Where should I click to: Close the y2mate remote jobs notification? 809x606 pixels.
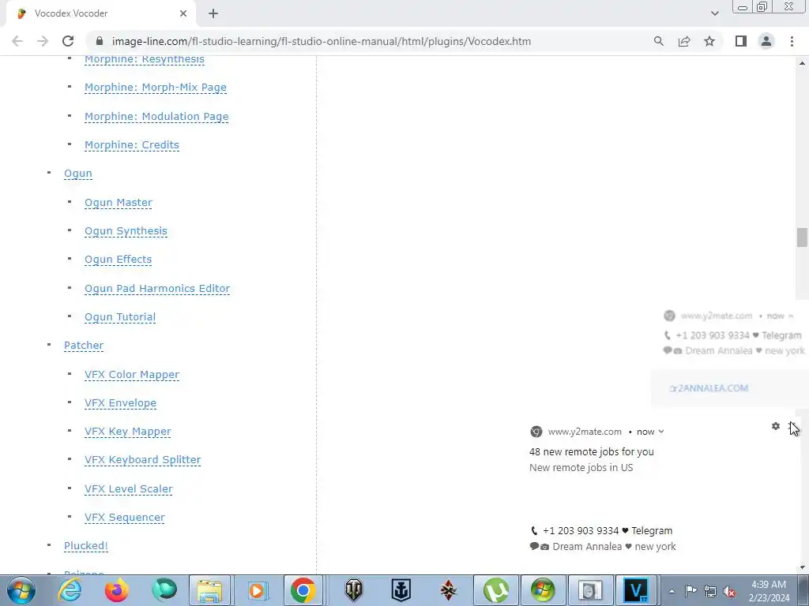point(793,426)
